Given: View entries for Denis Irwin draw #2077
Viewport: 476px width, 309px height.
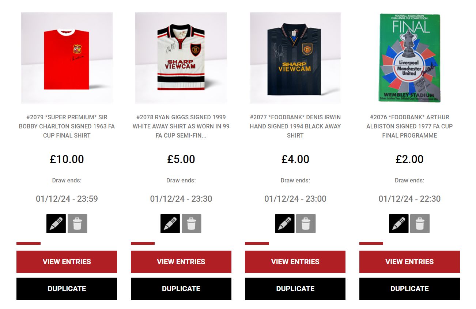Looking at the screenshot, I should point(295,262).
